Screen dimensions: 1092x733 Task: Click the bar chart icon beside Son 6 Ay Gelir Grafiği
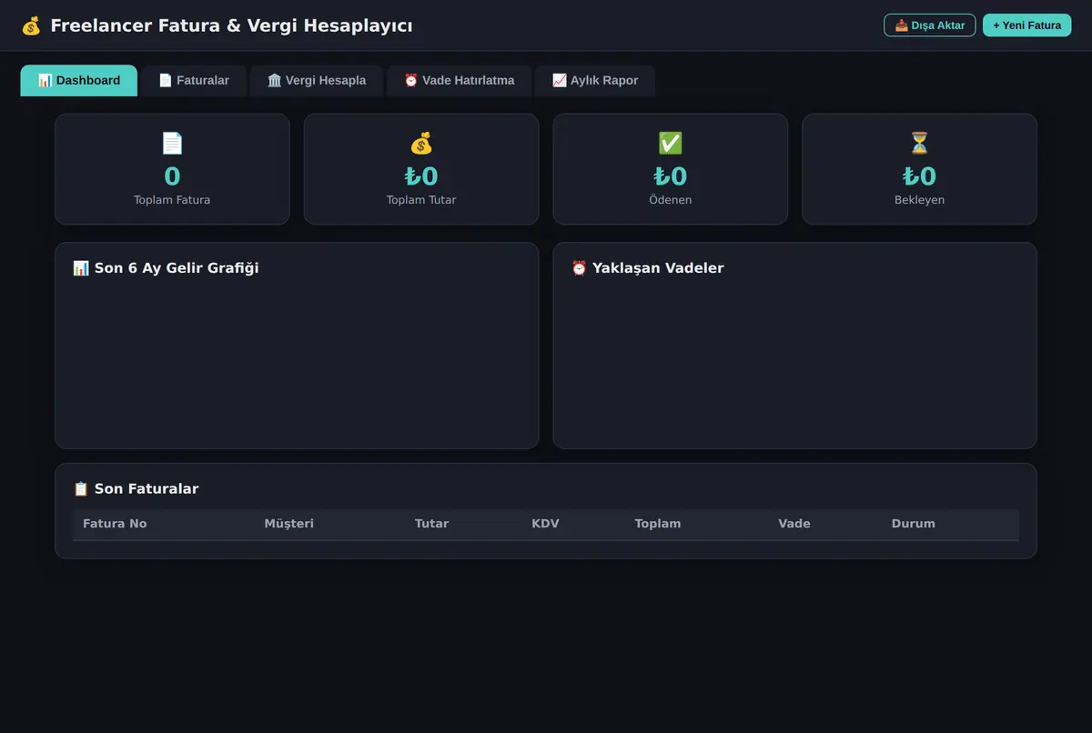click(x=81, y=268)
